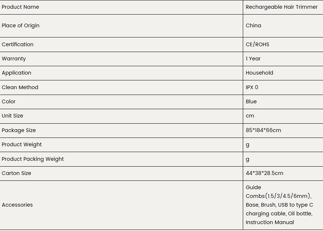Screen dimensions: 323x231
Task: Select the "Household" application value
Action: pyautogui.click(x=259, y=73)
